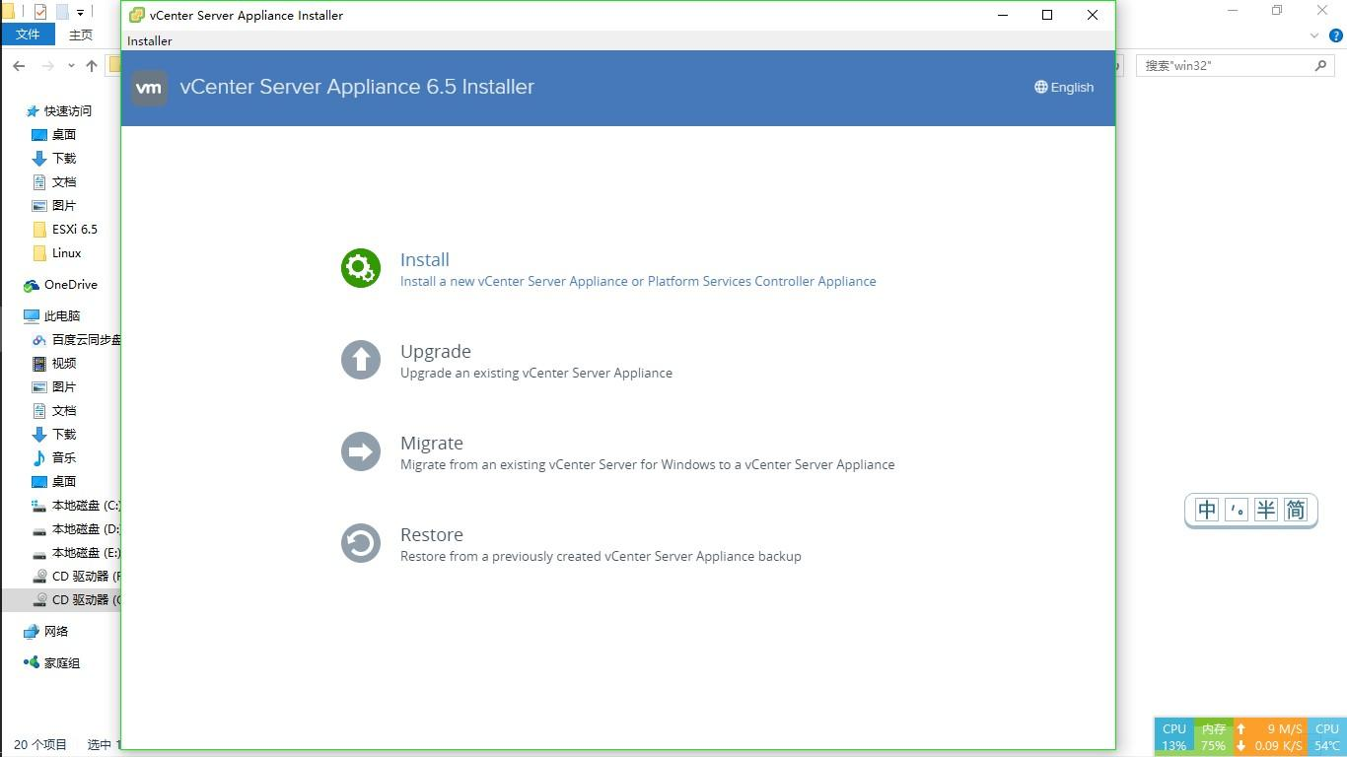Image resolution: width=1347 pixels, height=757 pixels.
Task: Open 图片 under 快速访问
Action: 54,206
